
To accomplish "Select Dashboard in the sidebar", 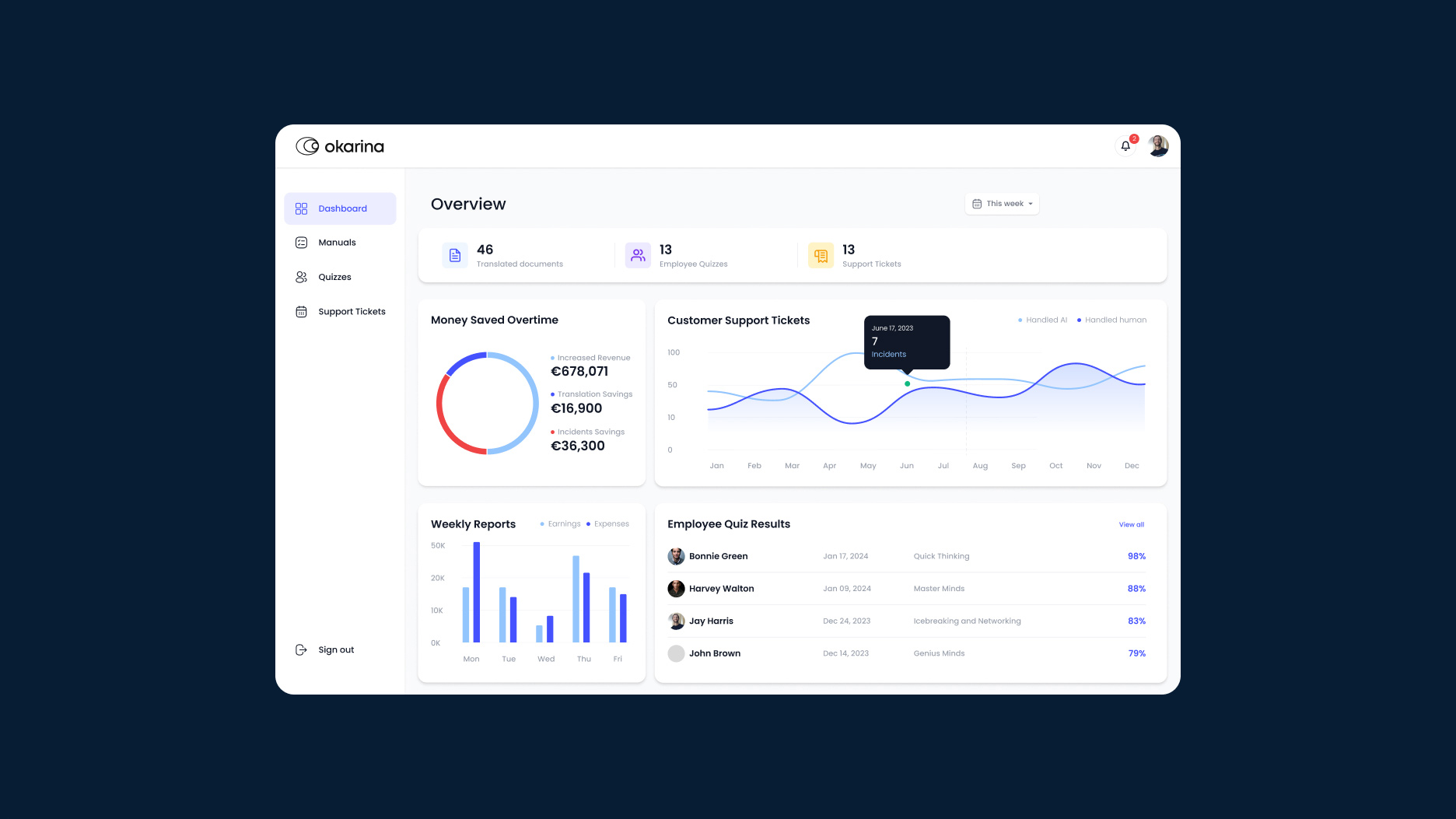I will point(341,208).
